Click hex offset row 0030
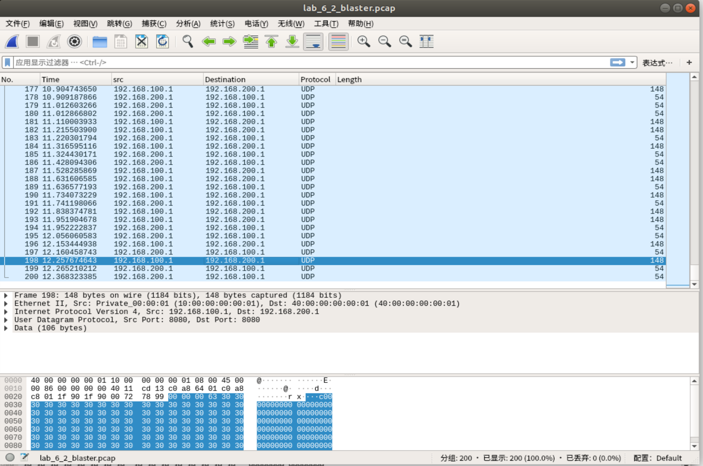The width and height of the screenshot is (703, 466). (x=13, y=405)
